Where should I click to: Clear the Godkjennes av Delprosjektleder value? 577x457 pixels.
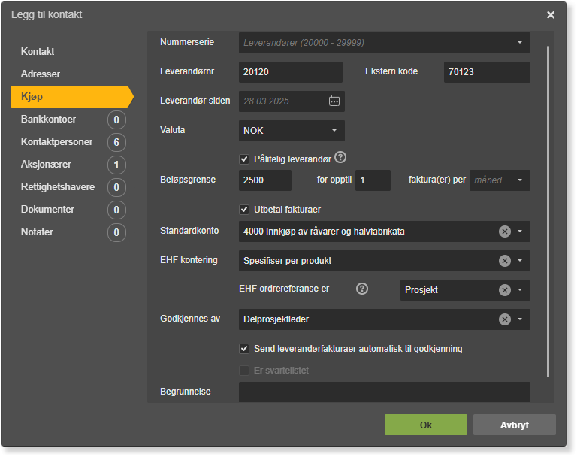tap(505, 319)
